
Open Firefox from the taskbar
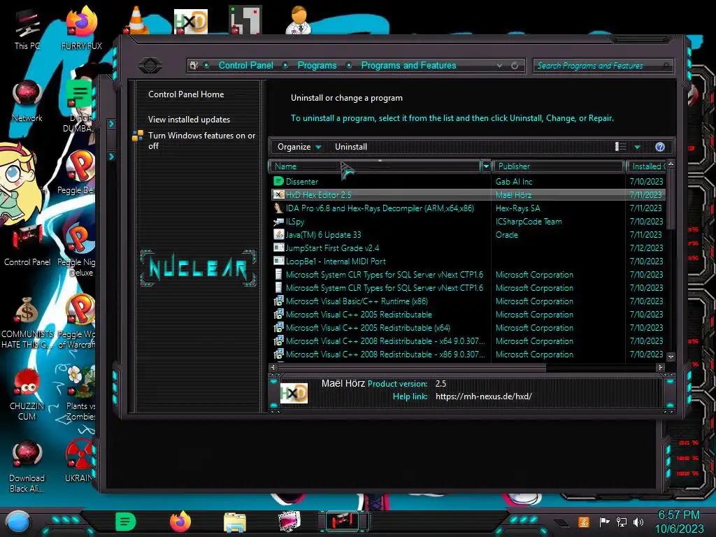pos(180,522)
